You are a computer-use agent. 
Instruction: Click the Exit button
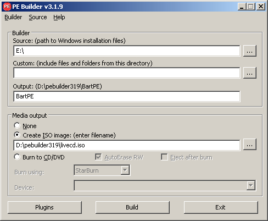(x=221, y=207)
